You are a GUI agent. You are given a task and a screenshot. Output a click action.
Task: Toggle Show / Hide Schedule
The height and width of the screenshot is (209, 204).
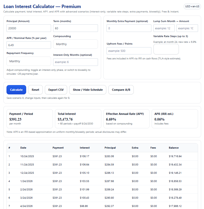coord(88,90)
